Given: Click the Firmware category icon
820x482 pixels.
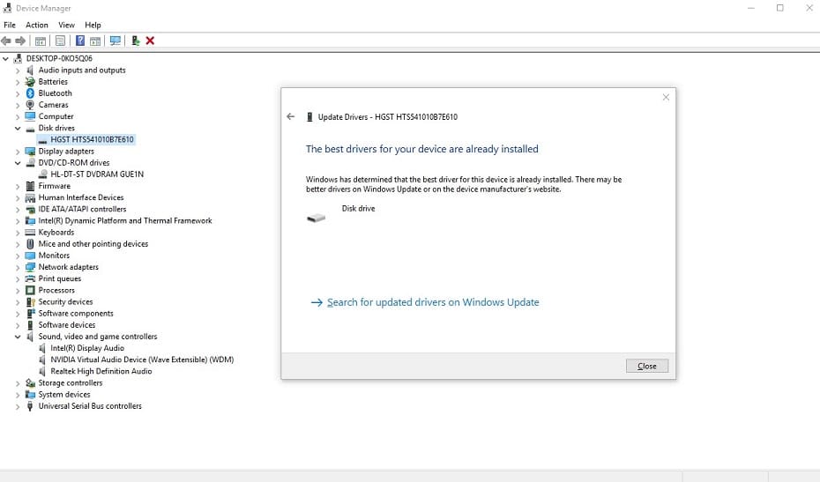Looking at the screenshot, I should click(x=30, y=186).
